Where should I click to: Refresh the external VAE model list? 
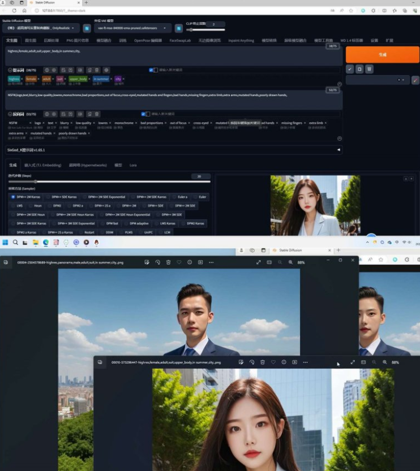coord(178,28)
